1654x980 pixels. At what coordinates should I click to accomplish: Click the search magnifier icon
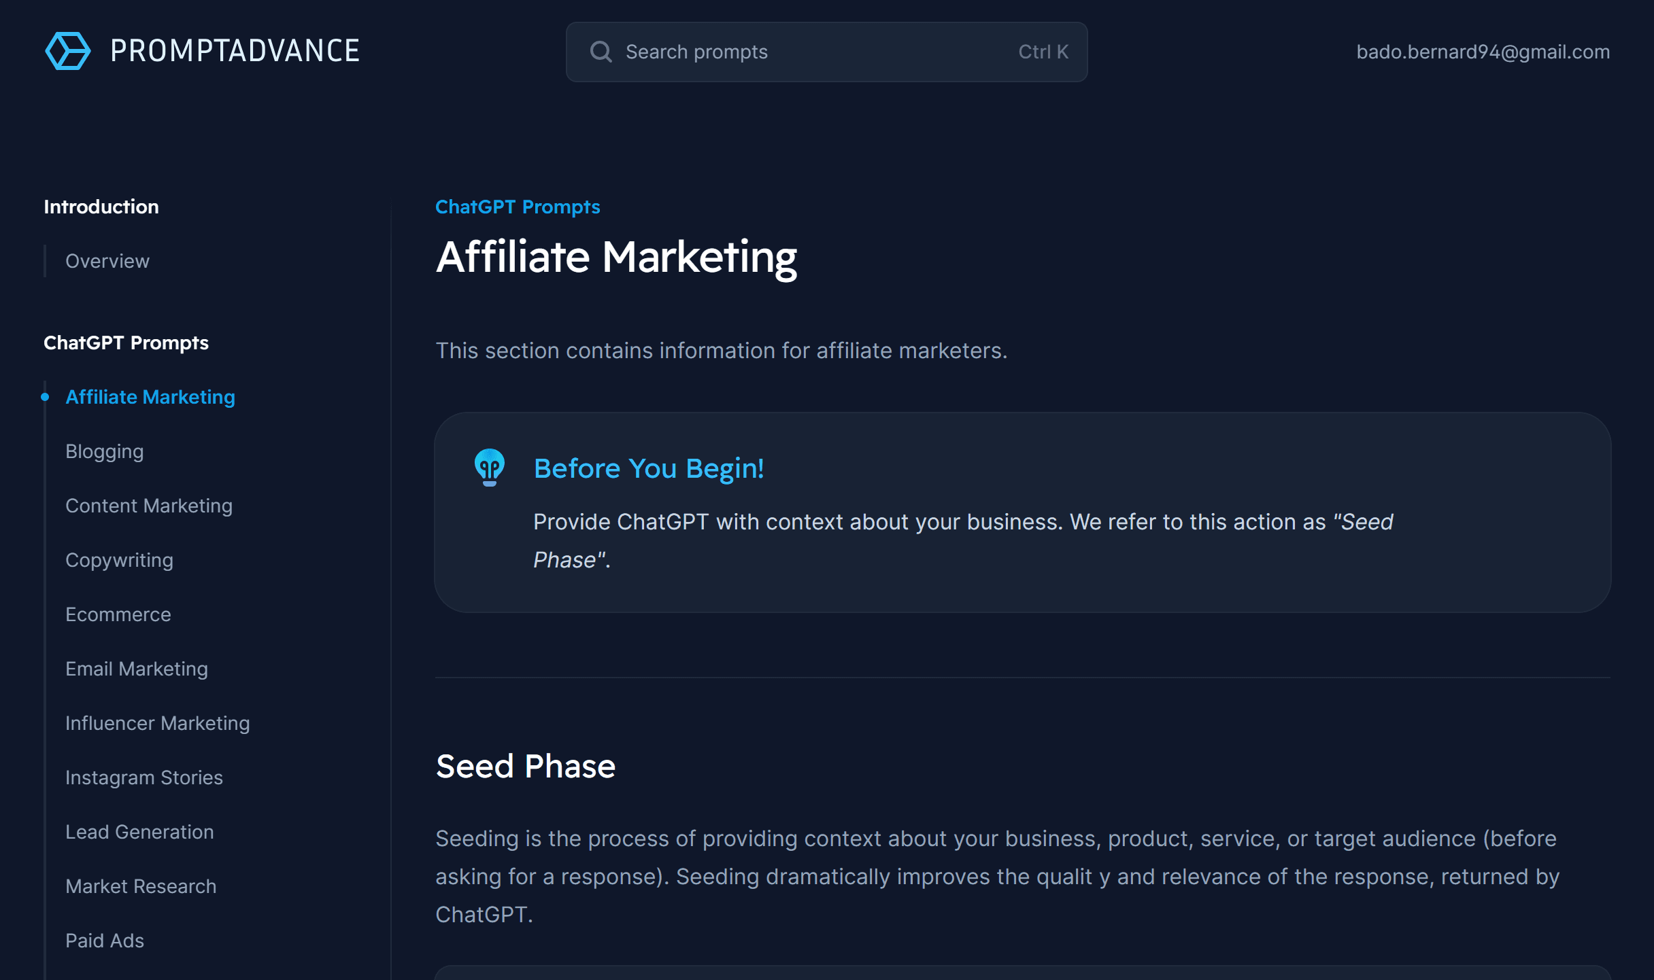[x=601, y=52]
